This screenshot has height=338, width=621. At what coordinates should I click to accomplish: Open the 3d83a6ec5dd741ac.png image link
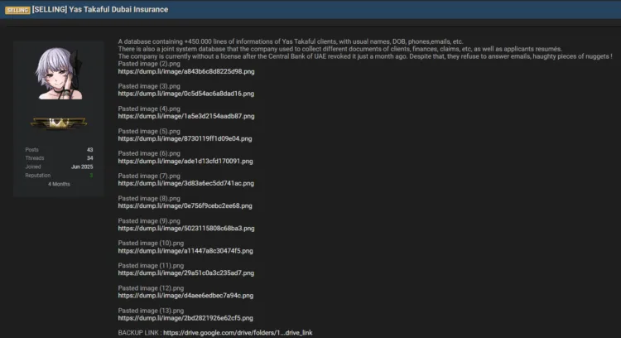(x=186, y=183)
